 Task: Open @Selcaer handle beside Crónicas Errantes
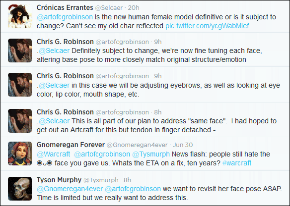click(x=109, y=8)
